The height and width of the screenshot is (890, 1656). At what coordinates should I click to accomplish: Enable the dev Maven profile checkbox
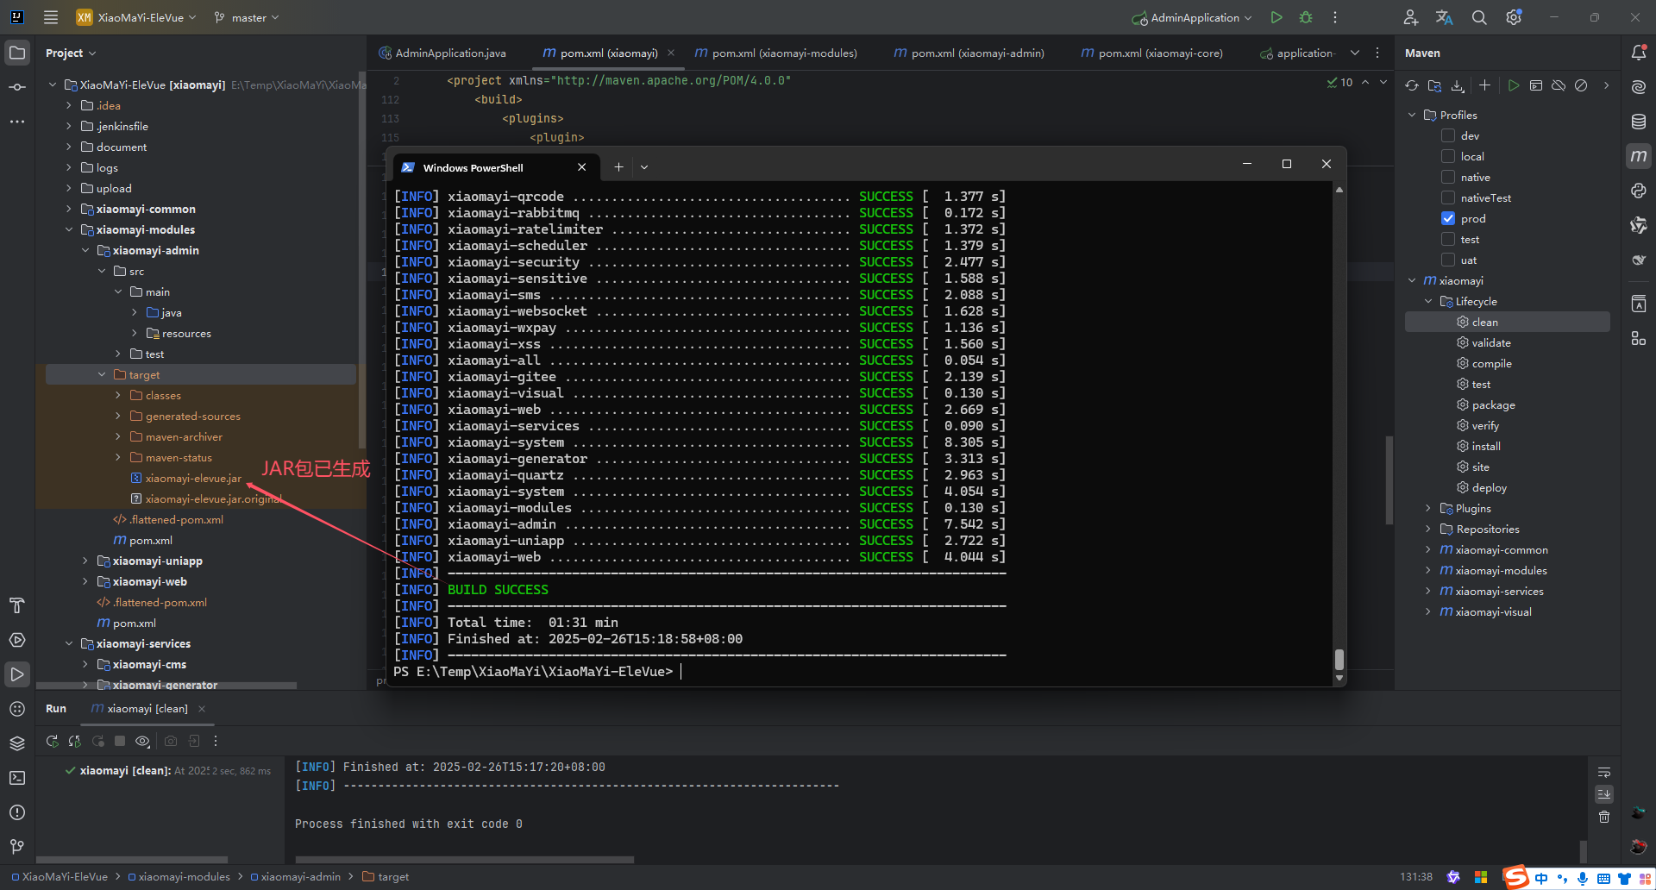[1448, 135]
